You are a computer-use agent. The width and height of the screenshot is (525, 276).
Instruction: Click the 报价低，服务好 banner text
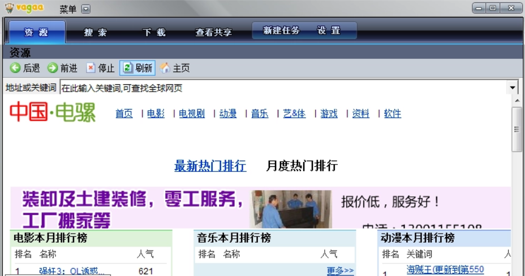point(390,202)
